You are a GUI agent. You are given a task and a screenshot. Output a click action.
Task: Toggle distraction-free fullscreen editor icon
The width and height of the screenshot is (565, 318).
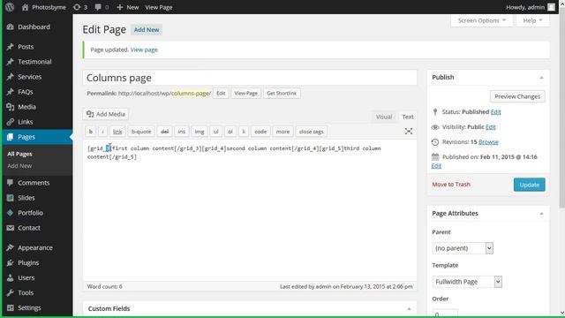pyautogui.click(x=409, y=132)
